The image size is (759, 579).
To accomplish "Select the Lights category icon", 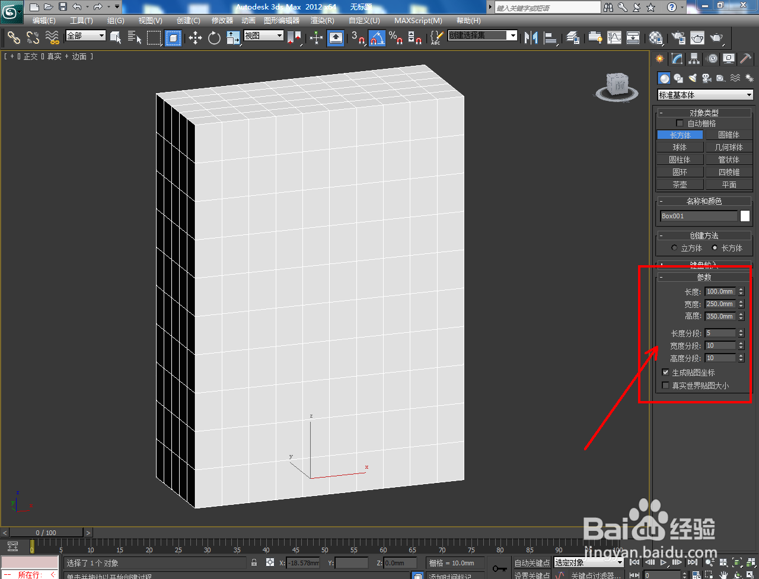I will (x=692, y=78).
